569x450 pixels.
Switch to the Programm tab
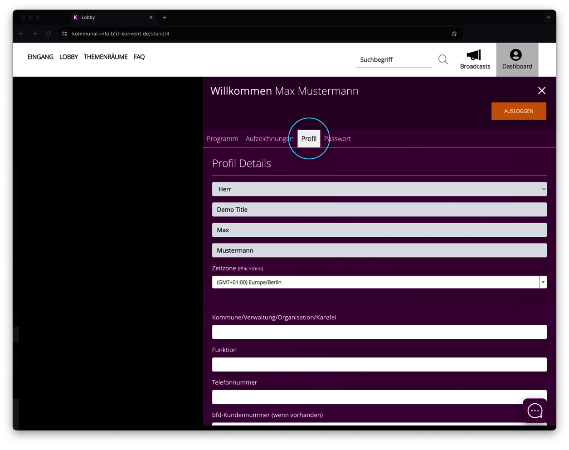click(x=222, y=139)
